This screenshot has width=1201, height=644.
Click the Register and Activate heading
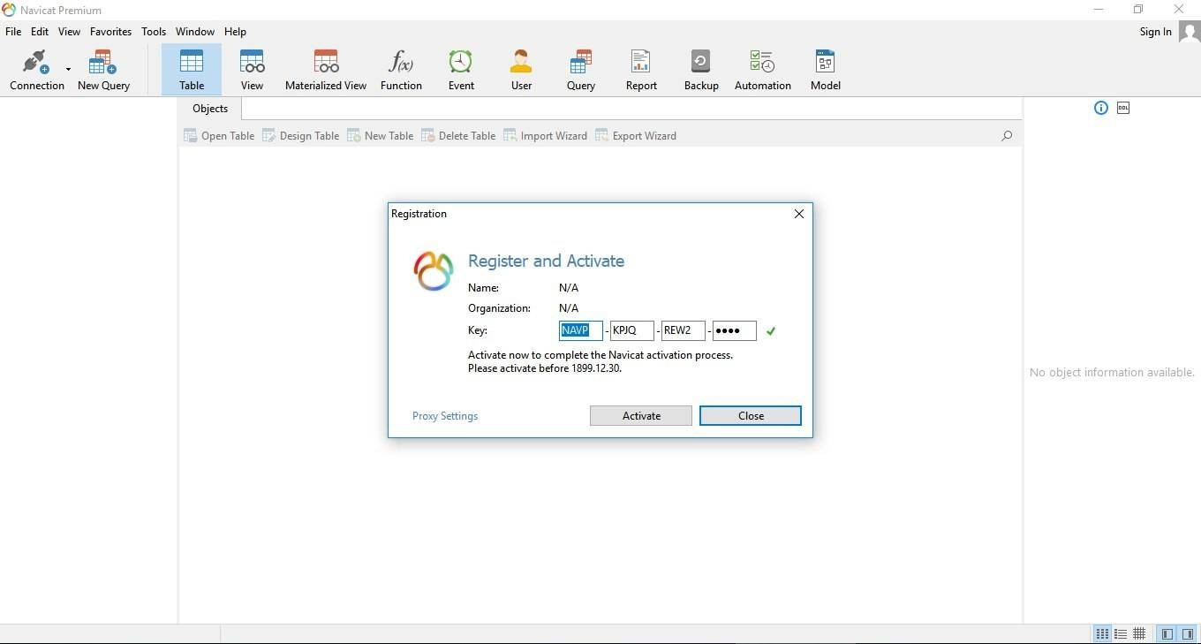[546, 261]
